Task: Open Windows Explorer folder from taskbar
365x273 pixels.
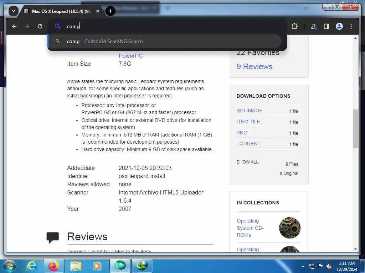Action: (76, 267)
